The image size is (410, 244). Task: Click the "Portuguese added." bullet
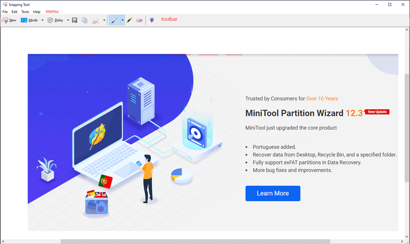274,147
